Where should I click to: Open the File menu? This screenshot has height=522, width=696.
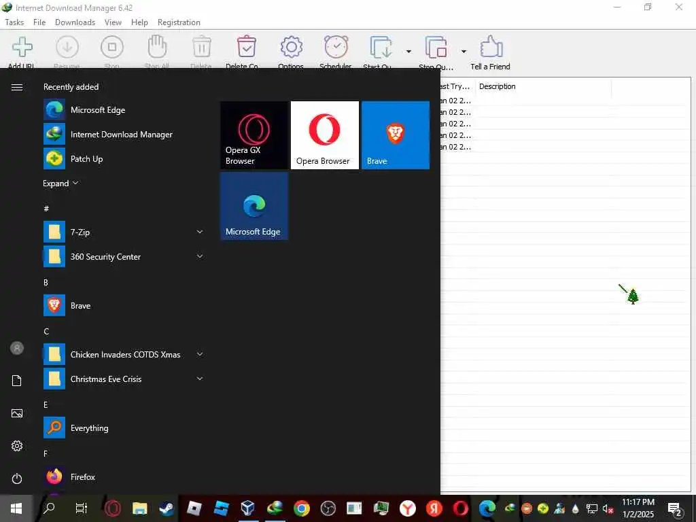pos(39,22)
